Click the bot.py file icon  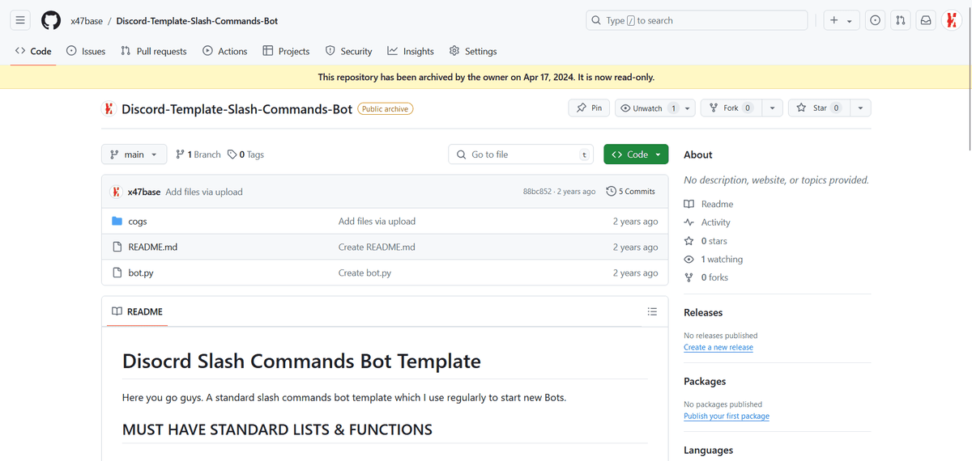point(117,273)
